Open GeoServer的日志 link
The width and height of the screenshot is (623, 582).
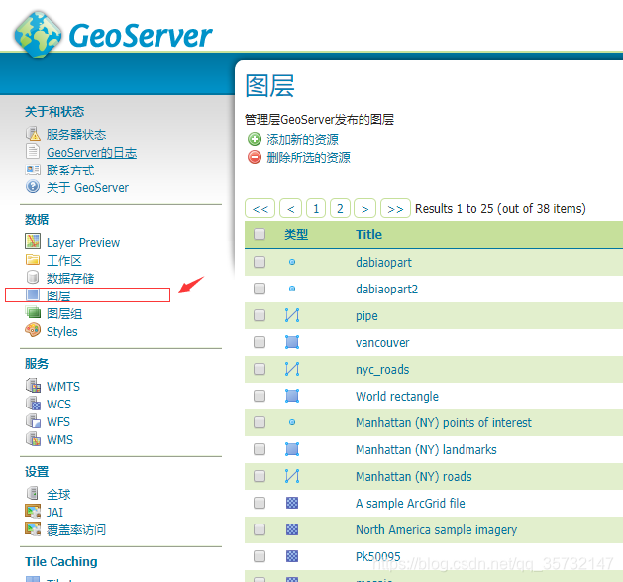tap(91, 153)
